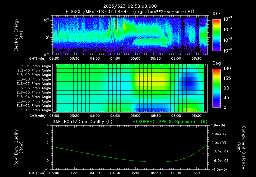Click the Deg pitch angle color bar
256x177 pixels.
point(217,88)
